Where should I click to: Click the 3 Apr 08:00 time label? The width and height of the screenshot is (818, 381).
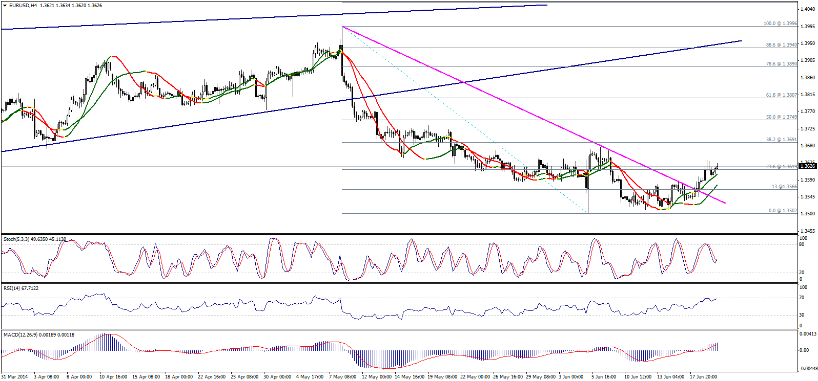tap(47, 377)
